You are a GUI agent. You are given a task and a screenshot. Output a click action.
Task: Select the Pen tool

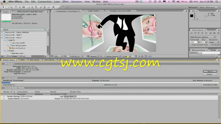32,7
